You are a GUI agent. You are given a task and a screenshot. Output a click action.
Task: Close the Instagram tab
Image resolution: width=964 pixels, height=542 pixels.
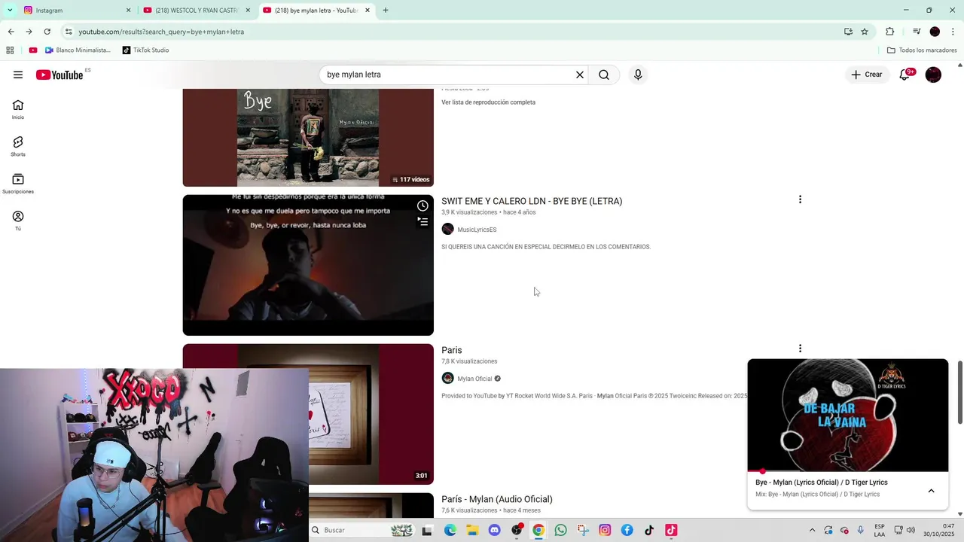(x=128, y=11)
